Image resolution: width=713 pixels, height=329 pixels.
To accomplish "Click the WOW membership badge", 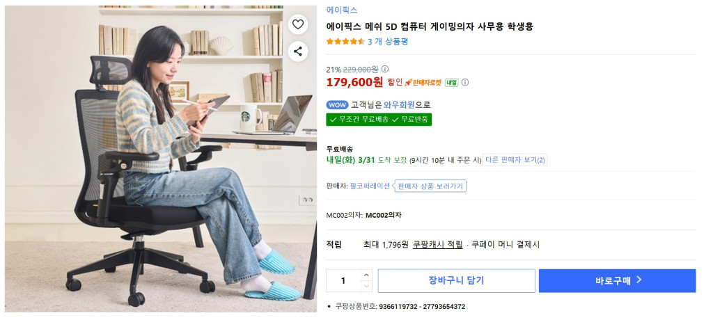I will tap(338, 105).
